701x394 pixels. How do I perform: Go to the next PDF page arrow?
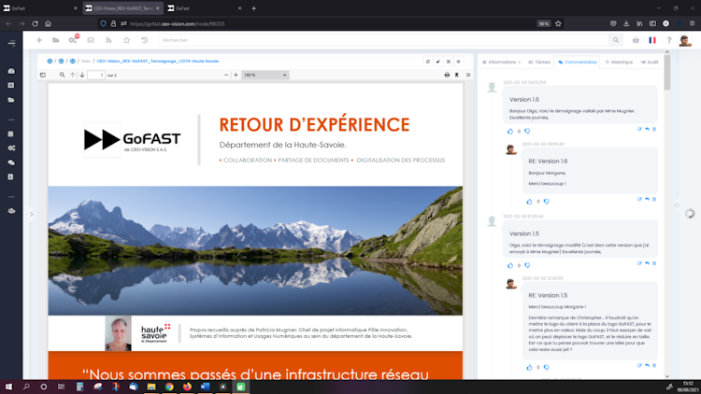click(82, 75)
